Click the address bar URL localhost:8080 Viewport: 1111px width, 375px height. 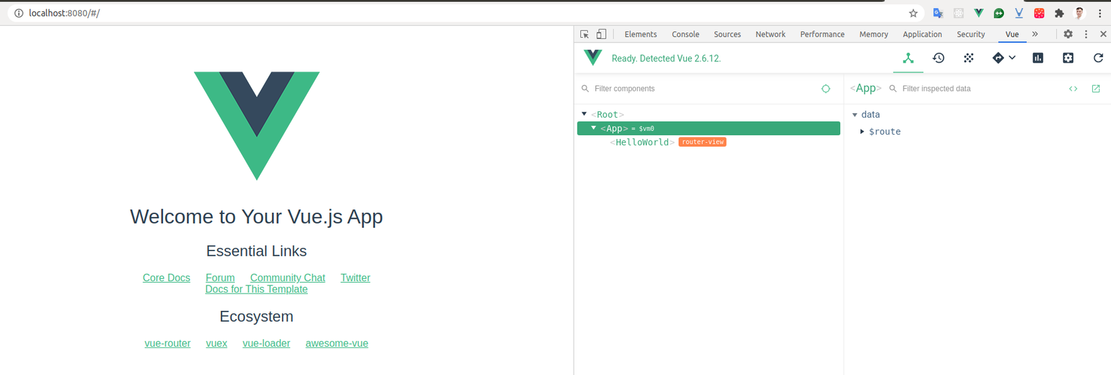(64, 13)
